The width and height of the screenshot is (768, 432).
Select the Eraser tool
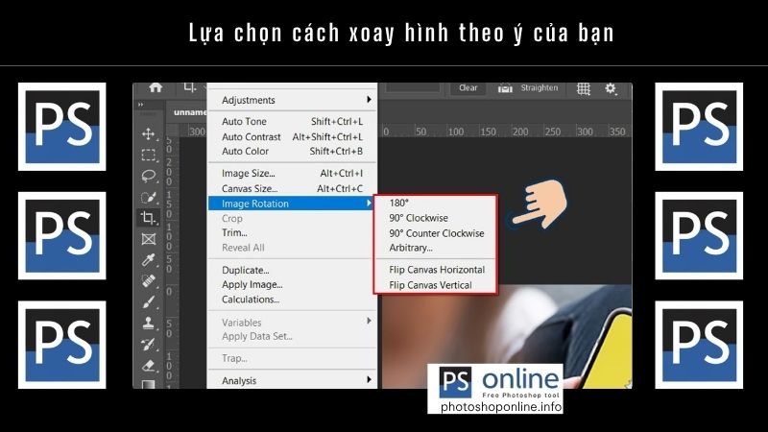[x=149, y=366]
